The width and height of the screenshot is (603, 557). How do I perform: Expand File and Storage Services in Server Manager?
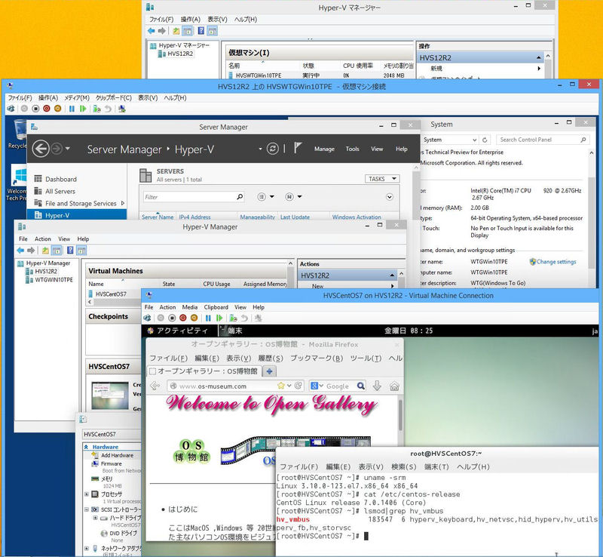(123, 203)
